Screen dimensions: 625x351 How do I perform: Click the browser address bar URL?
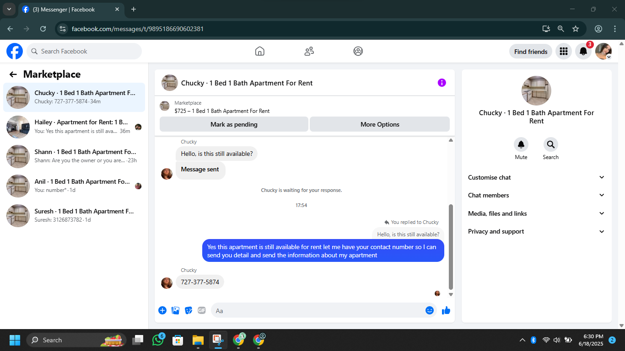tap(138, 29)
